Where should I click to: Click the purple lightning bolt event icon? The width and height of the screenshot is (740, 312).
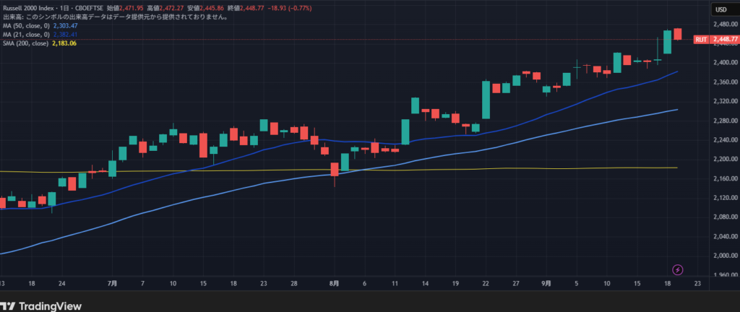(678, 269)
